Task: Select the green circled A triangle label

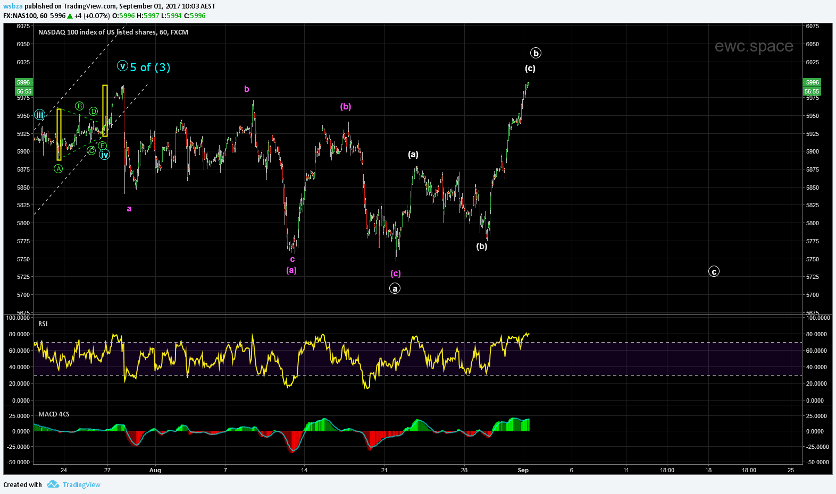Action: (x=58, y=168)
